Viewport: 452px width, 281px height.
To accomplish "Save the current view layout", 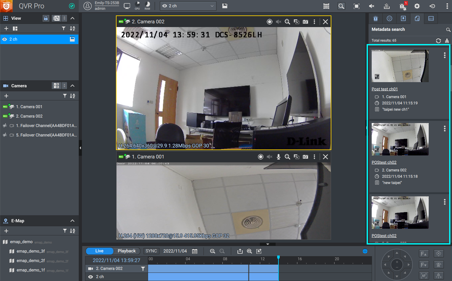I will [x=225, y=6].
